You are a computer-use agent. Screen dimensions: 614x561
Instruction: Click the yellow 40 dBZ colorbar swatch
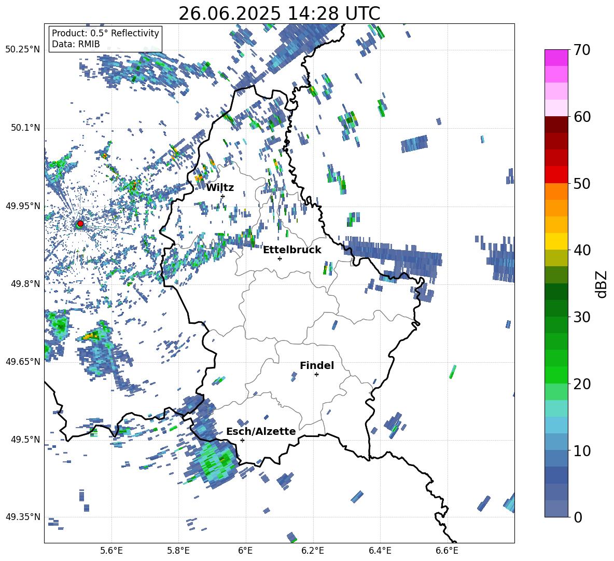556,241
